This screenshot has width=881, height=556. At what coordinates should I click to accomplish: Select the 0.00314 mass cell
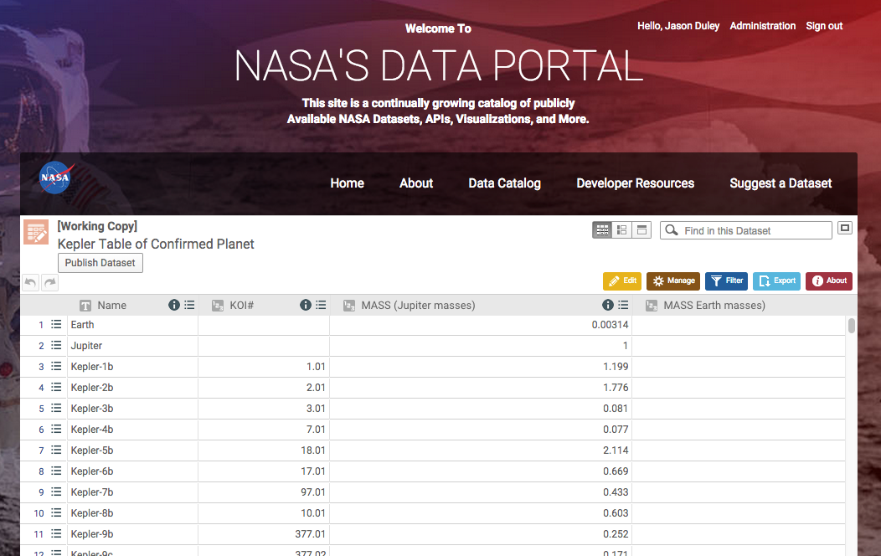(481, 325)
